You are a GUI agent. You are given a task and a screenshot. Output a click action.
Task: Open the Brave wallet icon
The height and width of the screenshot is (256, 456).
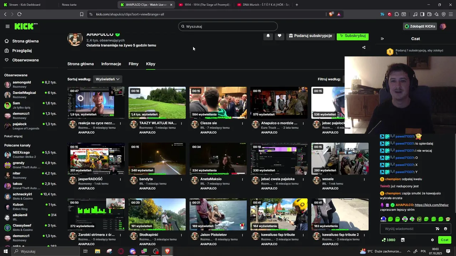(x=429, y=14)
